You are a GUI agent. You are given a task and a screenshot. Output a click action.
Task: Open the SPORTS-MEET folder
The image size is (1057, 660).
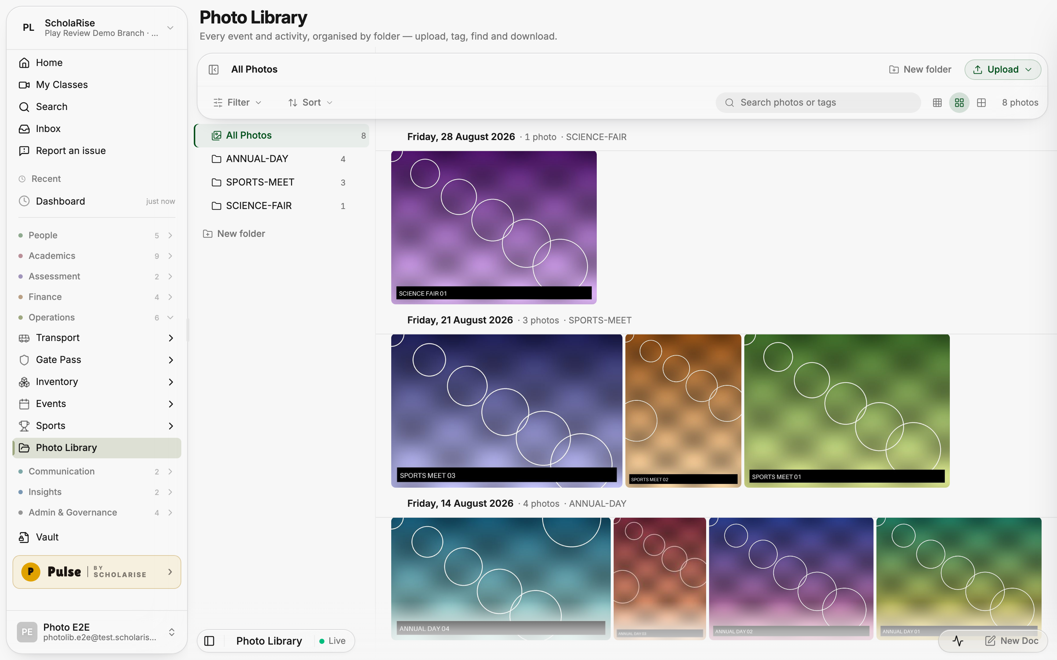point(282,183)
